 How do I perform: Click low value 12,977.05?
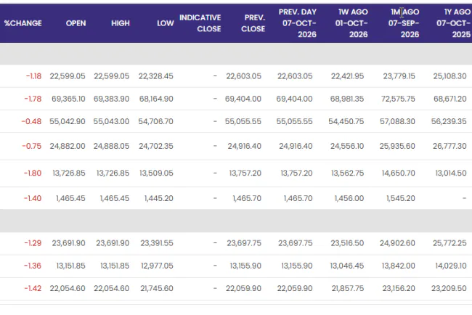(157, 266)
